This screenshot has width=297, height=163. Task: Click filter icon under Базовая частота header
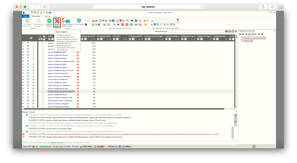82,39
